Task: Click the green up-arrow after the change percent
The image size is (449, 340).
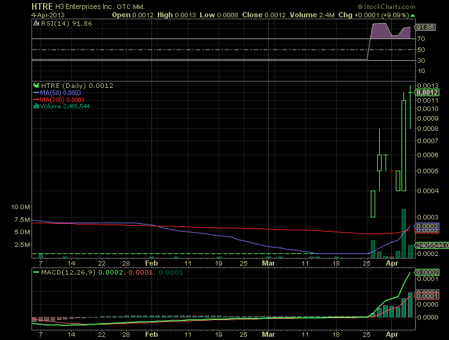Action: coord(412,15)
